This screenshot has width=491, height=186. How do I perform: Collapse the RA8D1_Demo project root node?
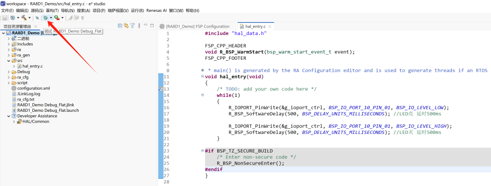[3, 33]
